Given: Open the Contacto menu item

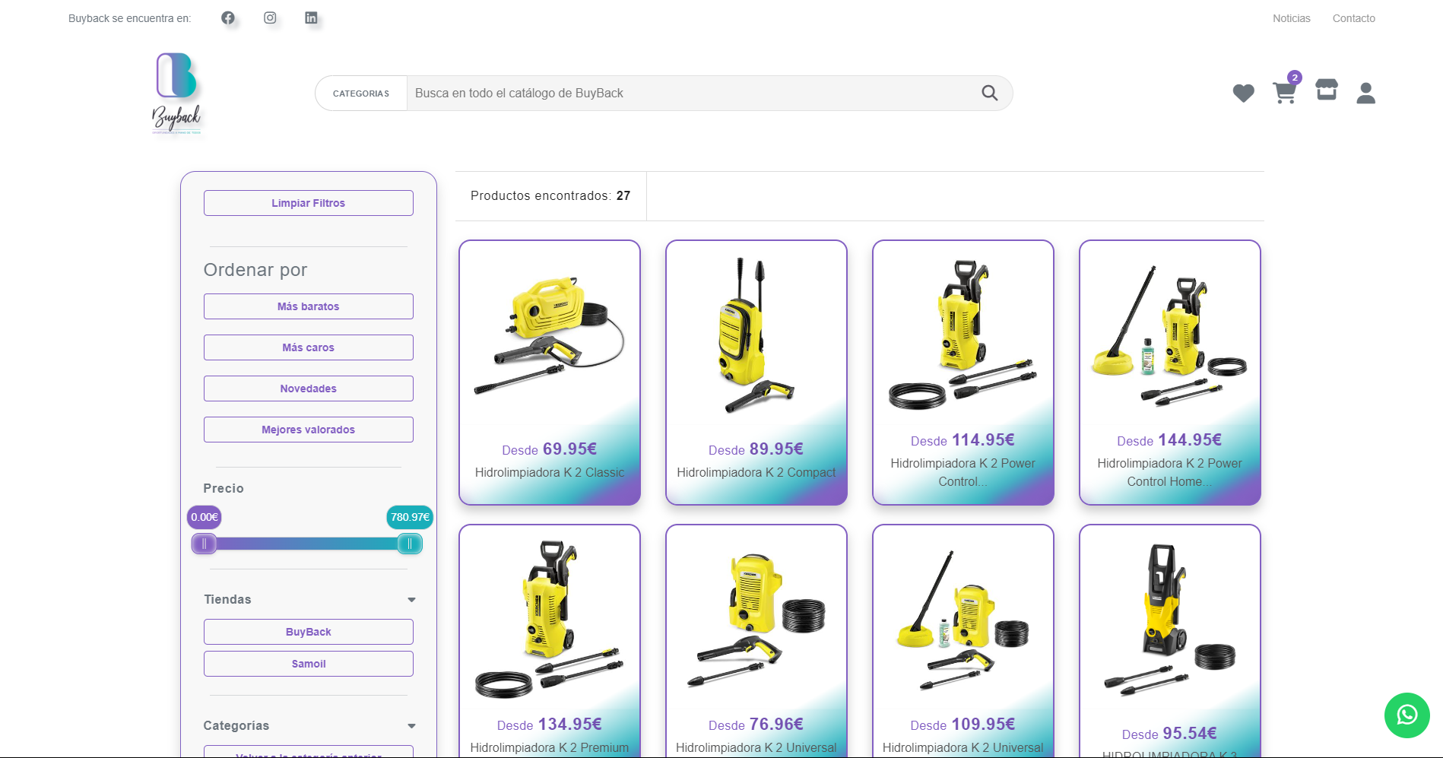Looking at the screenshot, I should tap(1353, 17).
